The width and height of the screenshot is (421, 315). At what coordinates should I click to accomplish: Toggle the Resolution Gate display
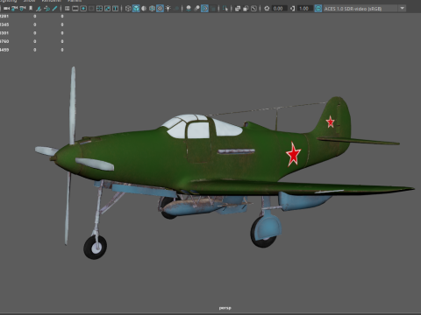pos(83,9)
